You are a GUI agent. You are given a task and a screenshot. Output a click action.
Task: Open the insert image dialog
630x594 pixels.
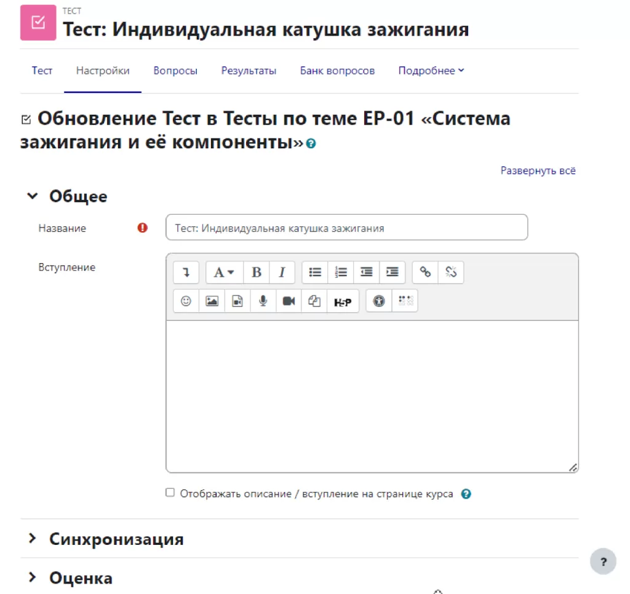[211, 301]
